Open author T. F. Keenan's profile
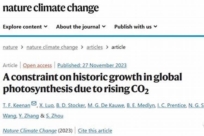204x136 pixels. tap(17, 105)
